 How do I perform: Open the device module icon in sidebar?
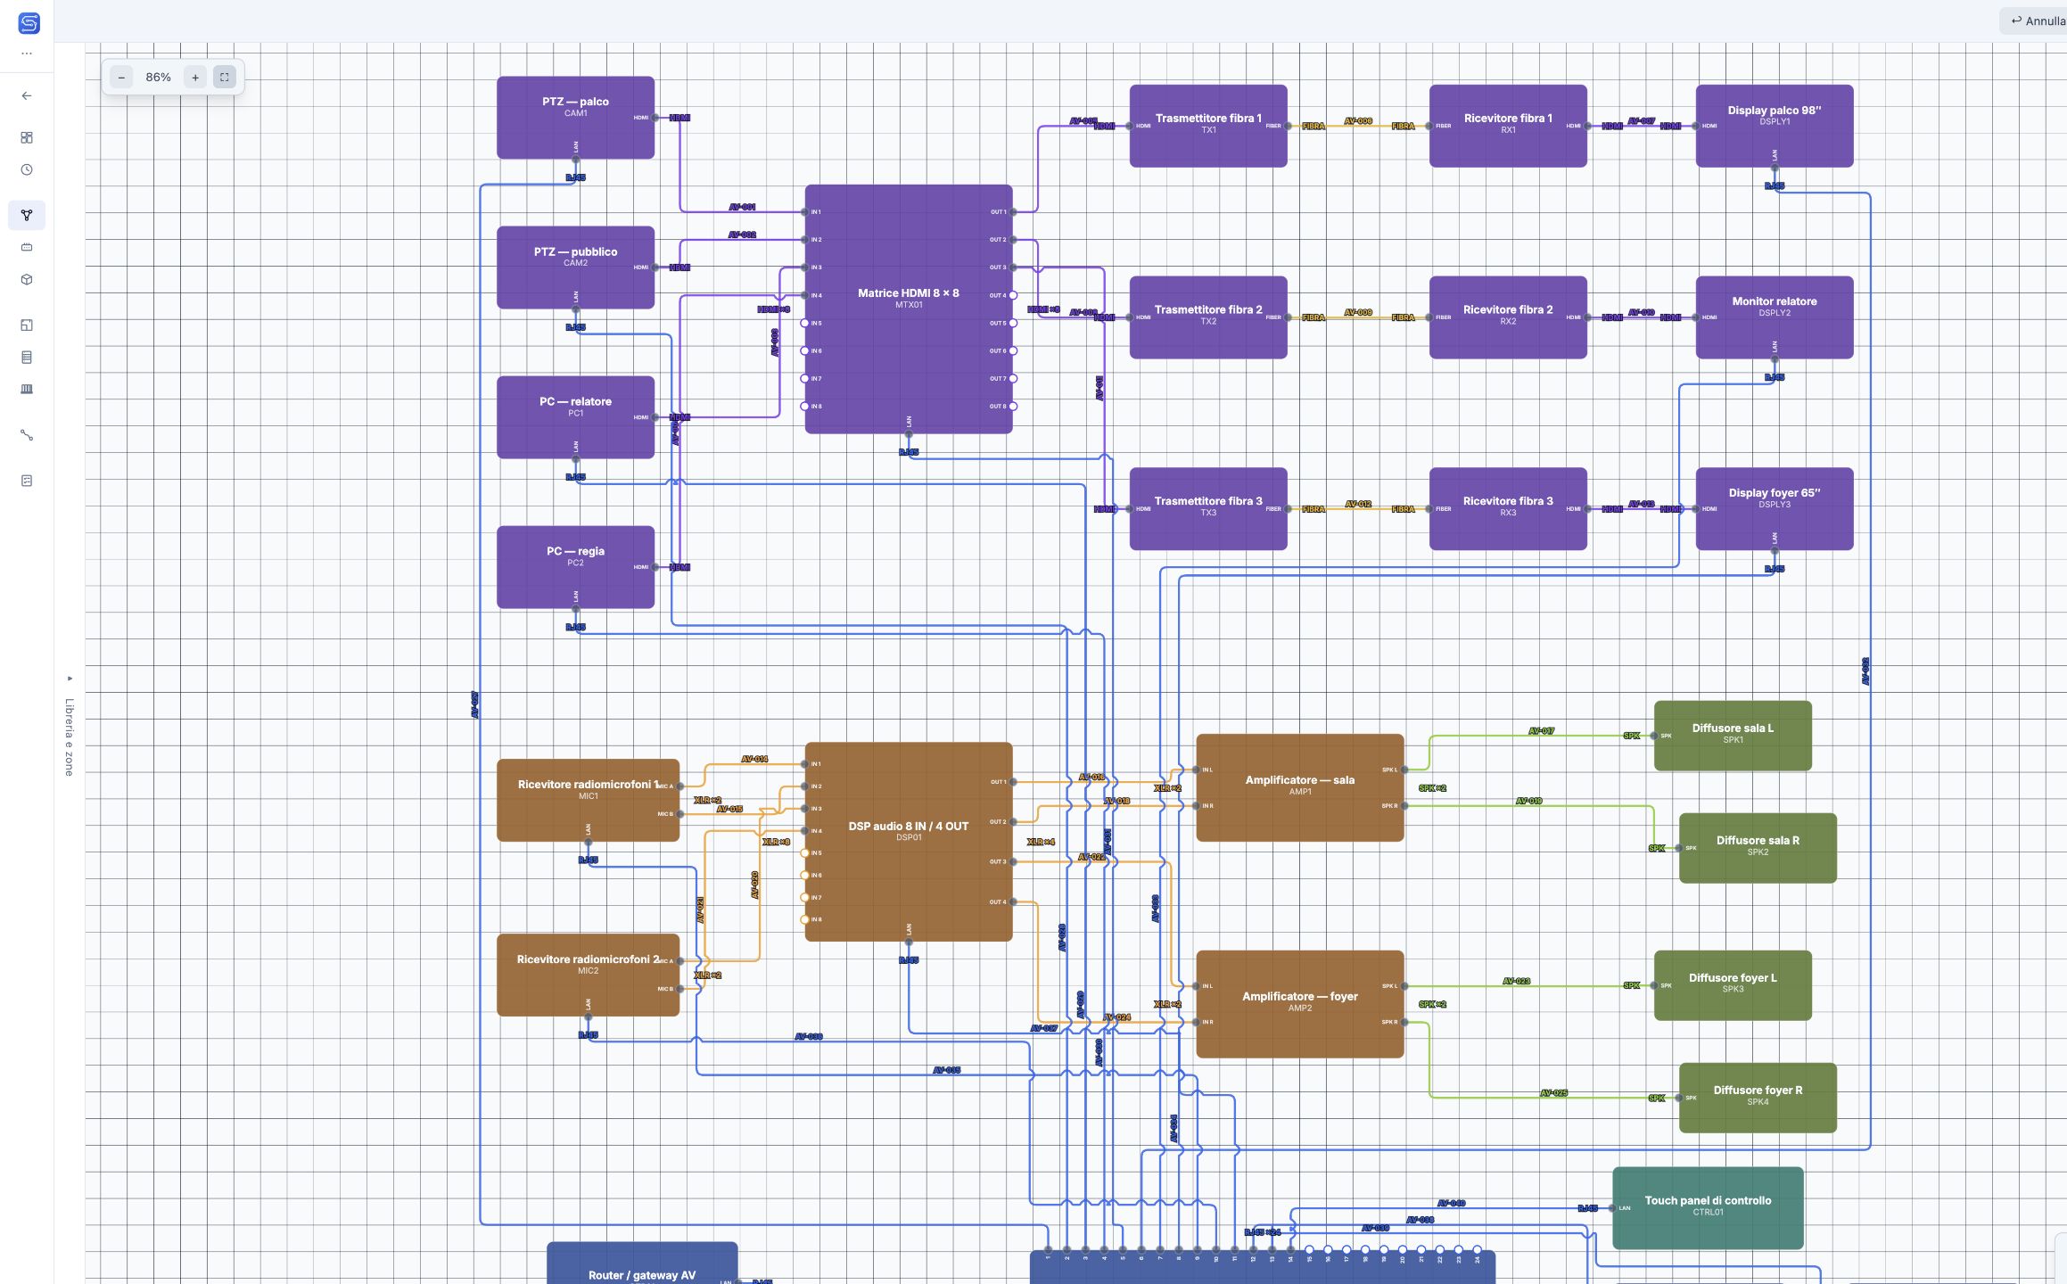(27, 247)
